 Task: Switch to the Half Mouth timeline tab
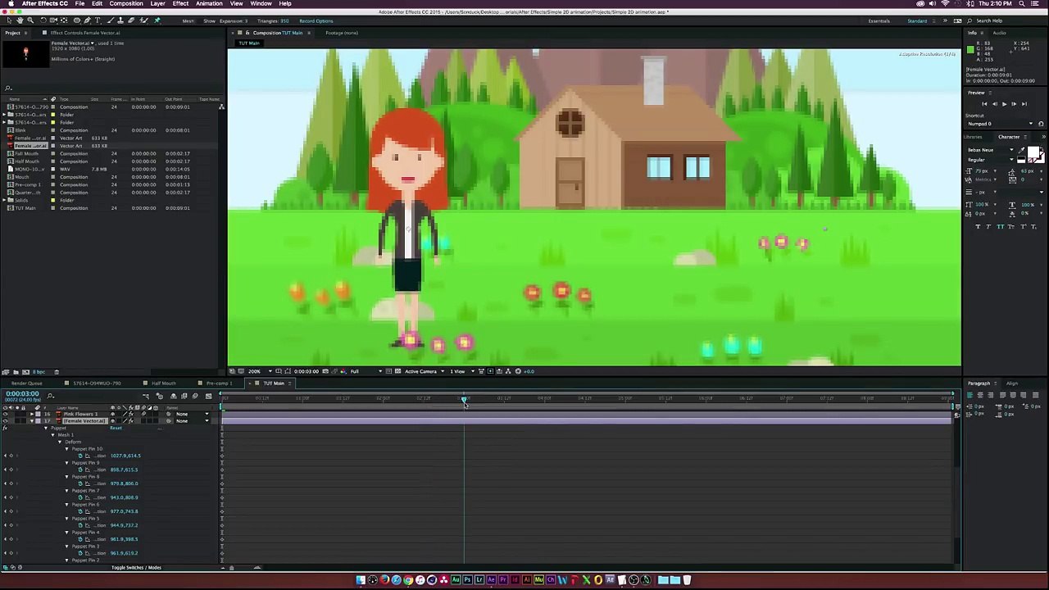click(x=163, y=383)
